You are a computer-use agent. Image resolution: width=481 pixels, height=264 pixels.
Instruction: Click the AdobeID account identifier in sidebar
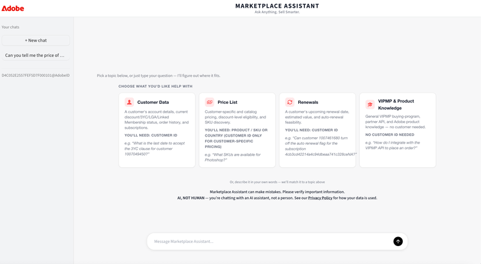[35, 75]
